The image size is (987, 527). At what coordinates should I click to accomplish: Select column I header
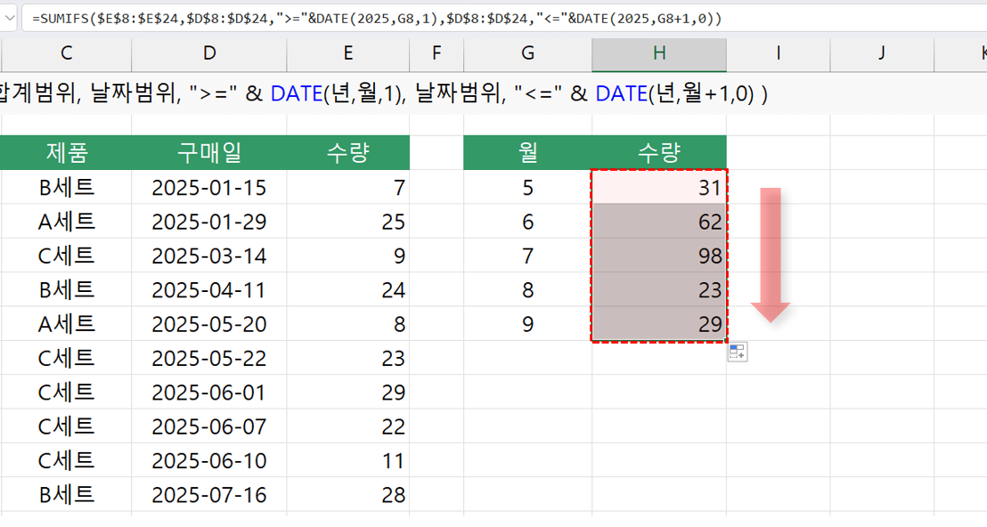(778, 53)
